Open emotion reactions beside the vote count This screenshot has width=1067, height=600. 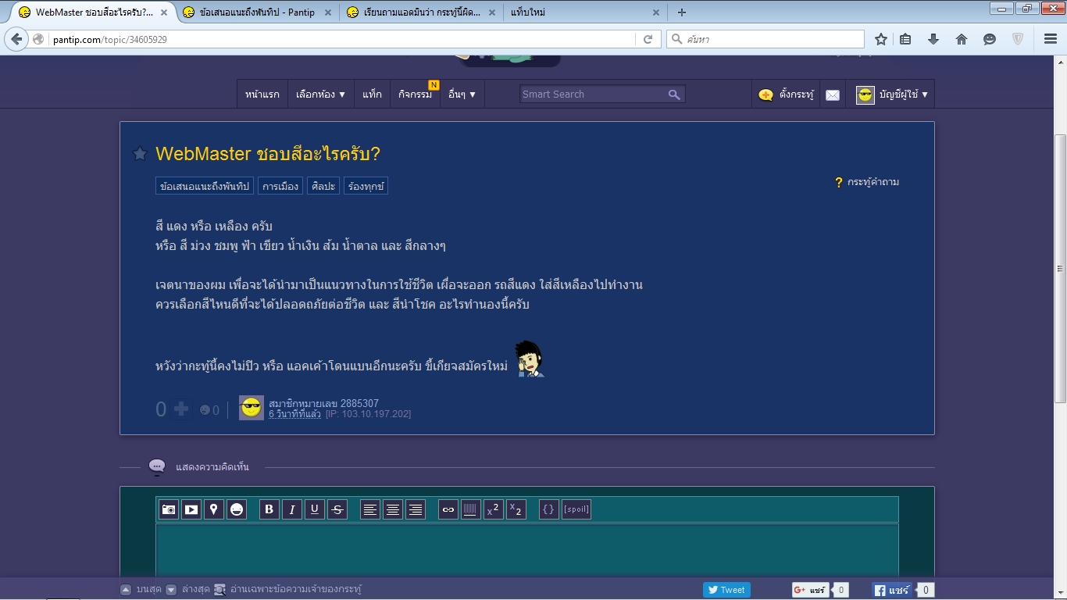[x=209, y=409]
